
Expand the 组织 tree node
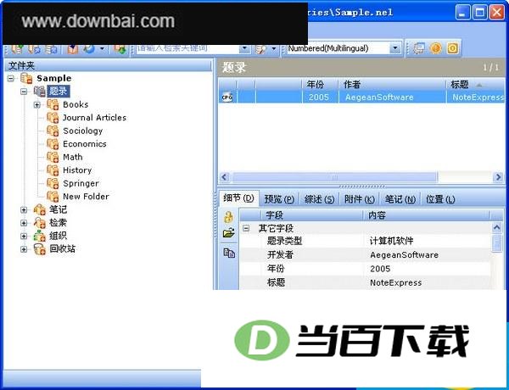(x=24, y=237)
